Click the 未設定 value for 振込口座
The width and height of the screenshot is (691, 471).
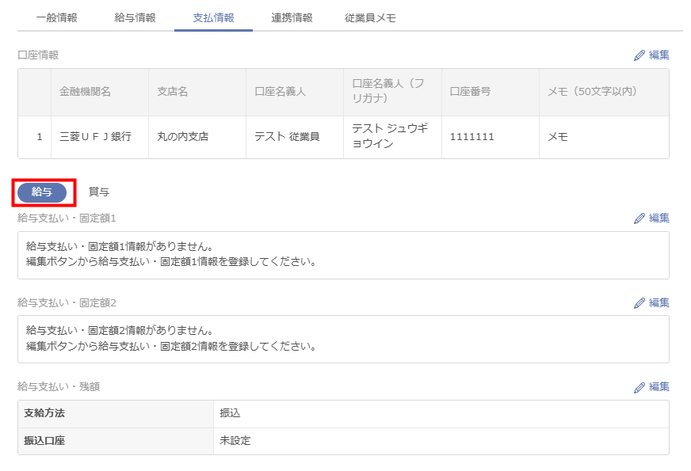pos(235,441)
